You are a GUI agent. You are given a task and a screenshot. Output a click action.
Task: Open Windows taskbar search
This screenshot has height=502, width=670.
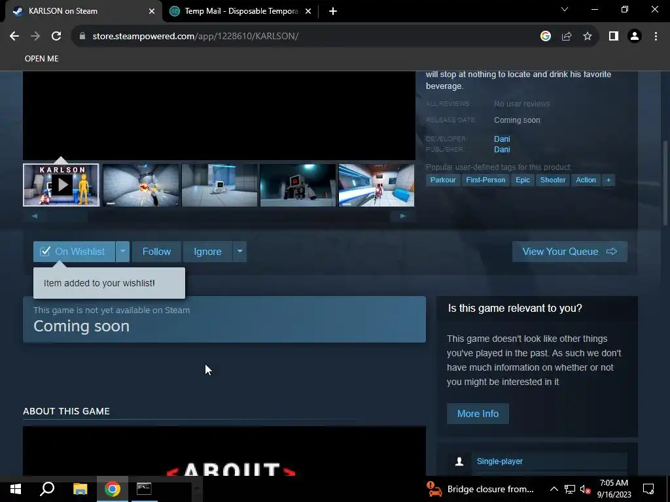click(47, 489)
